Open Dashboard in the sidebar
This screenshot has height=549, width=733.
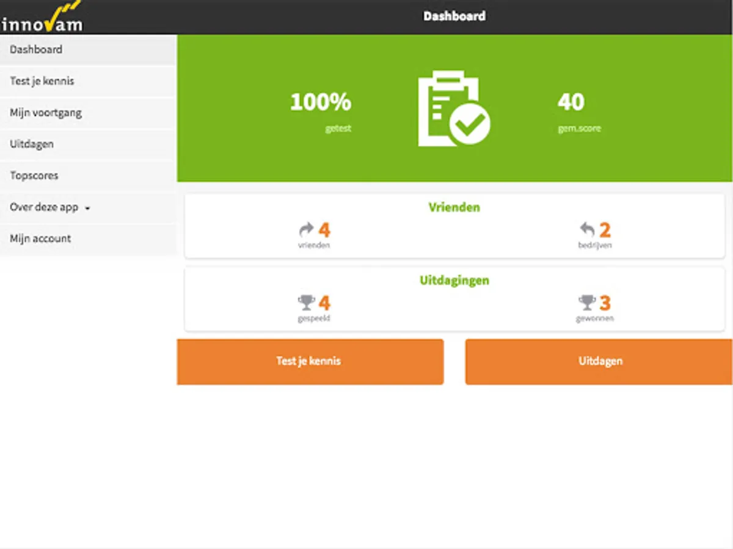pyautogui.click(x=88, y=49)
